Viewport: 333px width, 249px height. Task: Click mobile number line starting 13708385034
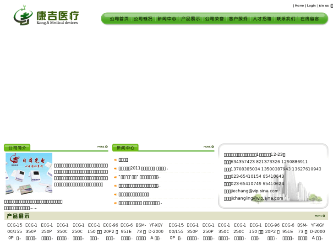point(273,169)
